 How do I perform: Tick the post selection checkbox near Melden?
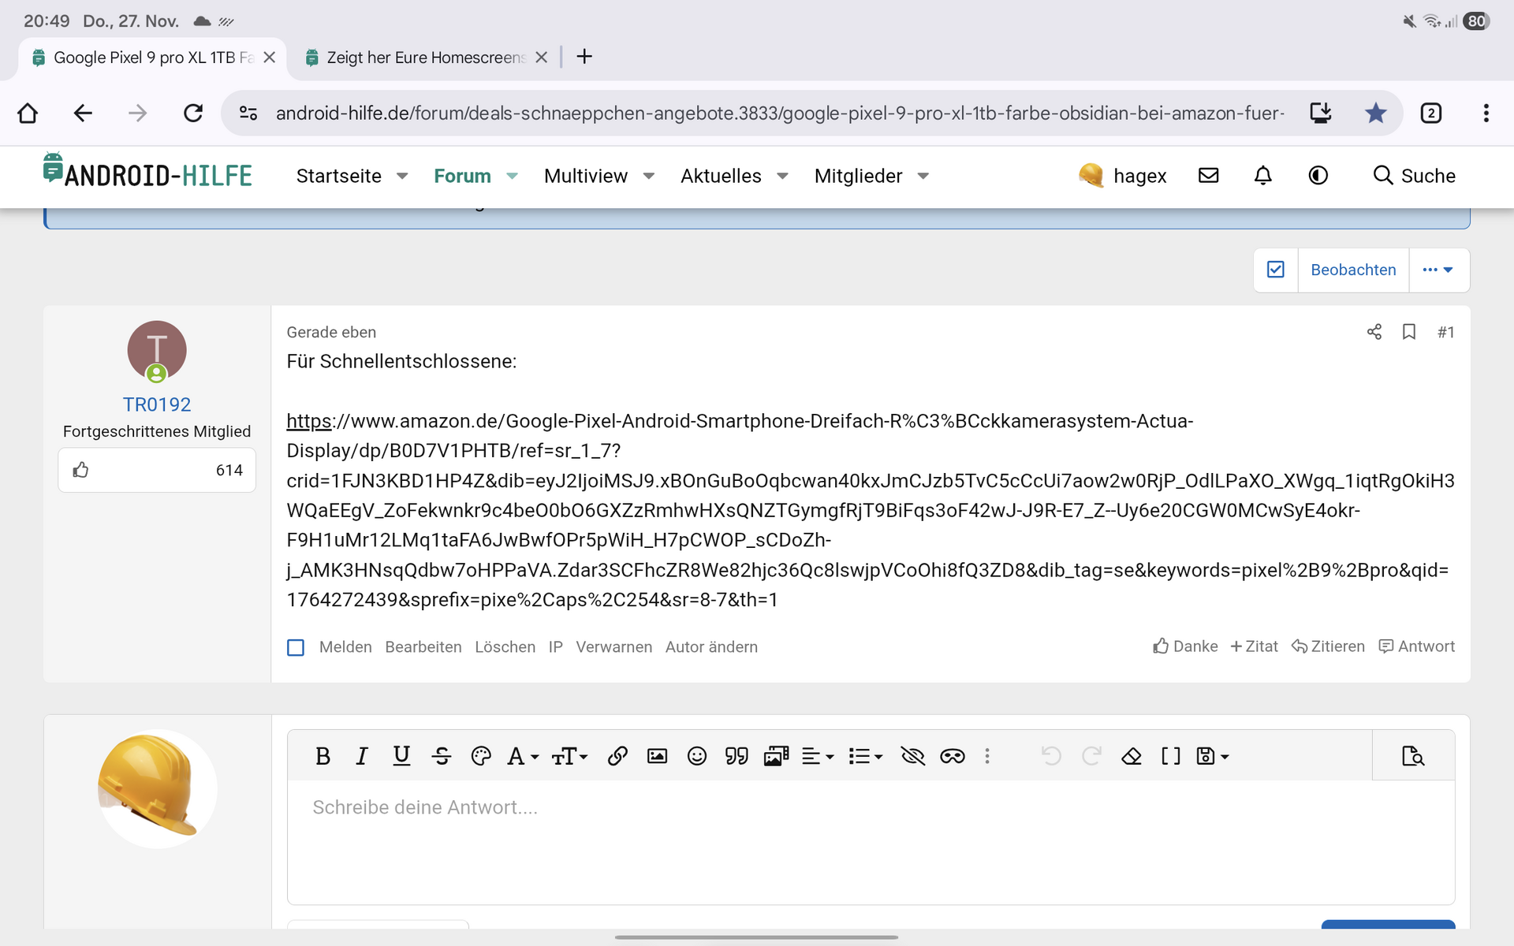tap(296, 647)
